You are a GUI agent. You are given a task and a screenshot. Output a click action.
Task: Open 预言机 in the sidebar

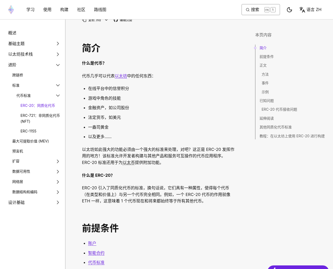[x=18, y=151]
